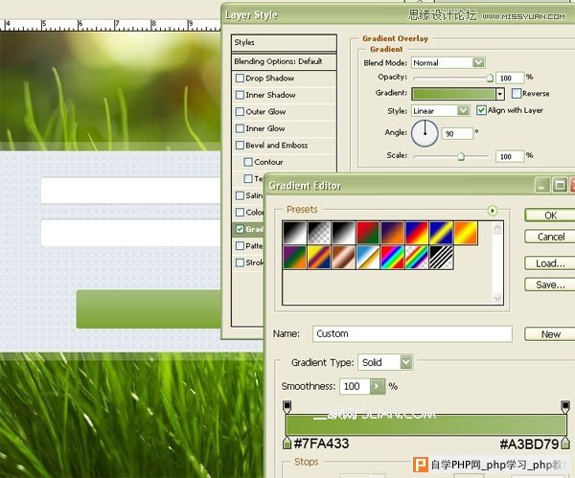The image size is (575, 478).
Task: Toggle Align with Layer checkbox
Action: point(481,110)
